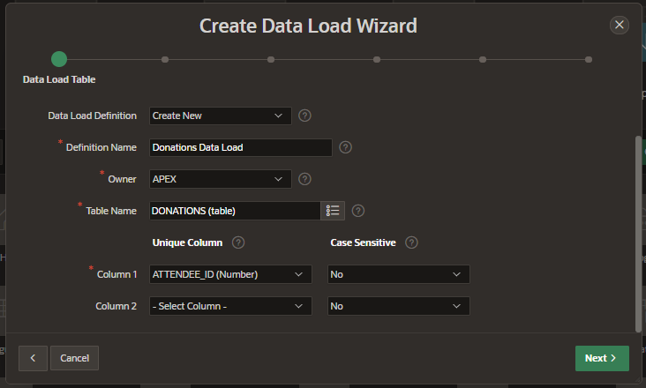Click the Cancel button
The height and width of the screenshot is (388, 646).
point(74,358)
